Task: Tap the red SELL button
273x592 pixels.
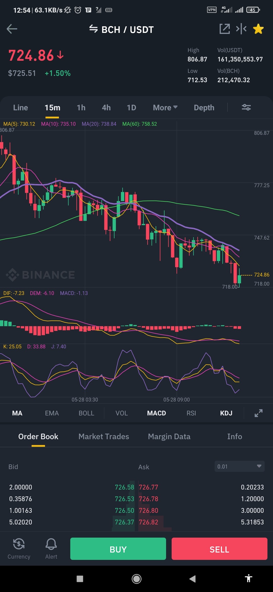Action: click(x=219, y=549)
